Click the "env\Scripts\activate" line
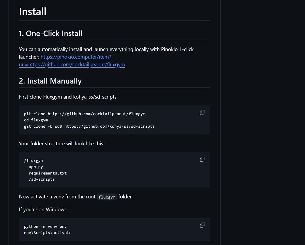This screenshot has width=305, height=245. (x=48, y=233)
